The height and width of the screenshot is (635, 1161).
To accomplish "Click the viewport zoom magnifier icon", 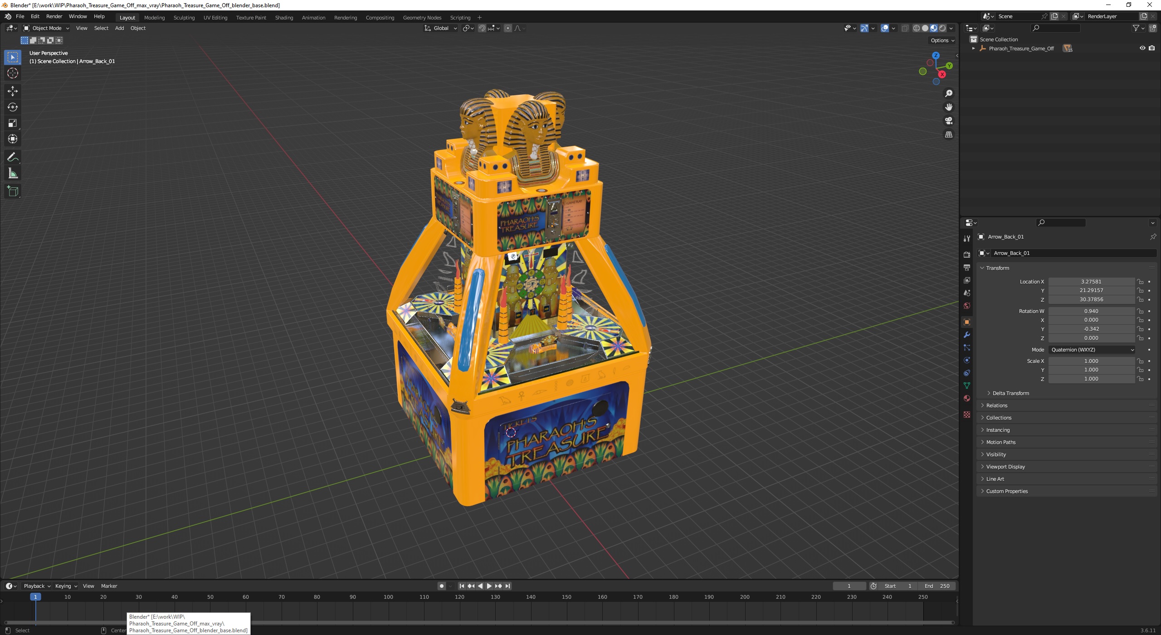I will (948, 93).
